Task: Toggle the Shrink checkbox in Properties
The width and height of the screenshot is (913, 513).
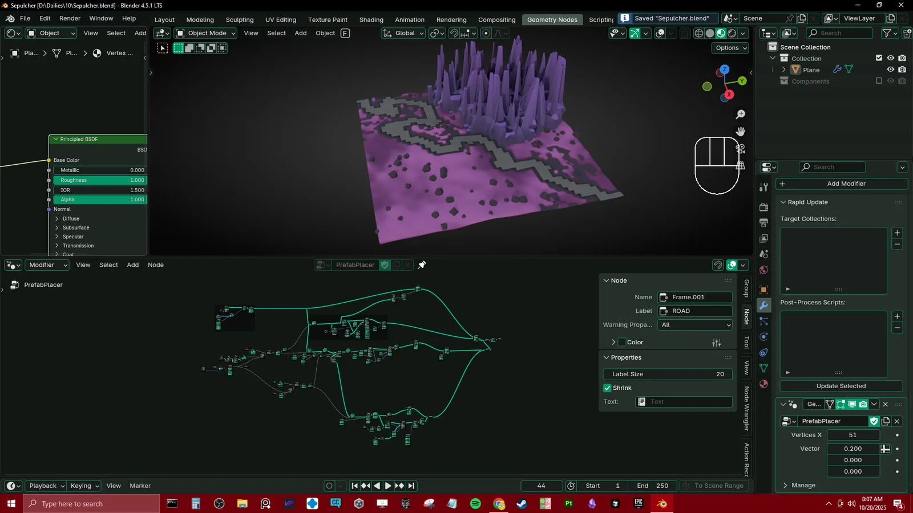Action: pyautogui.click(x=607, y=388)
